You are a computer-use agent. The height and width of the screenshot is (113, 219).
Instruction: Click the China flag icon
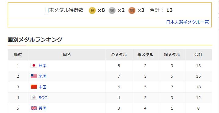(x=34, y=87)
